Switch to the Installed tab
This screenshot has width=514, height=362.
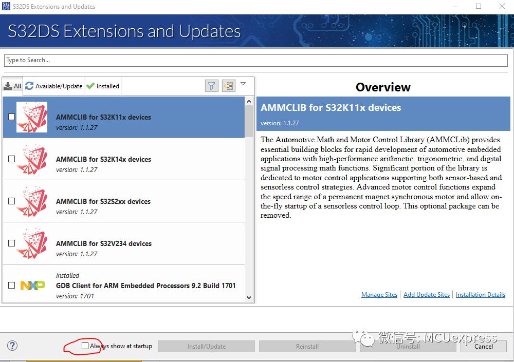pos(103,86)
